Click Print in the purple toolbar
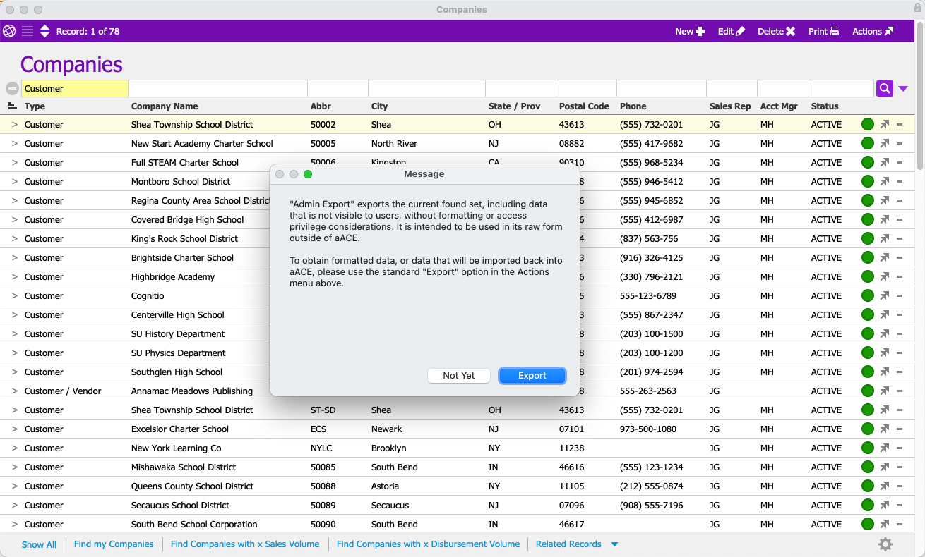Screen dimensions: 925x557 tap(823, 31)
